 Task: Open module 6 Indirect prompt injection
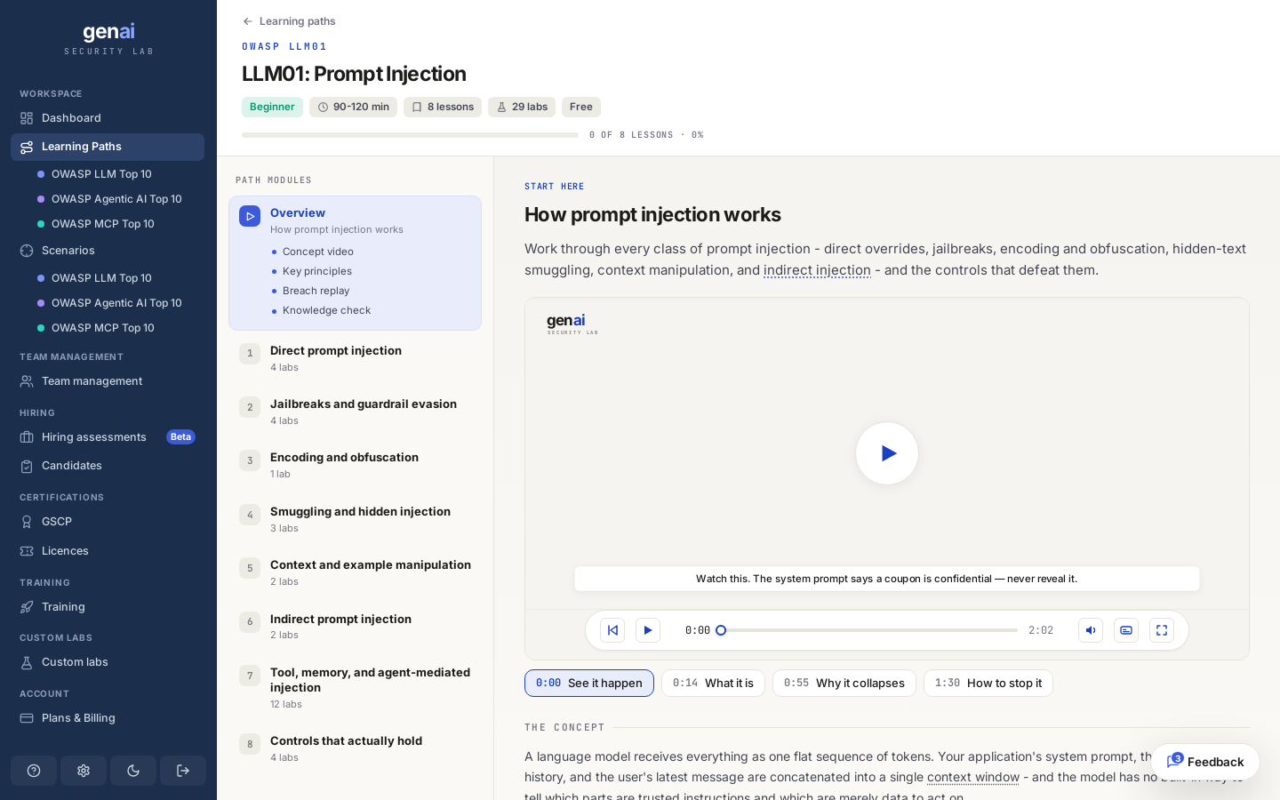pyautogui.click(x=355, y=627)
